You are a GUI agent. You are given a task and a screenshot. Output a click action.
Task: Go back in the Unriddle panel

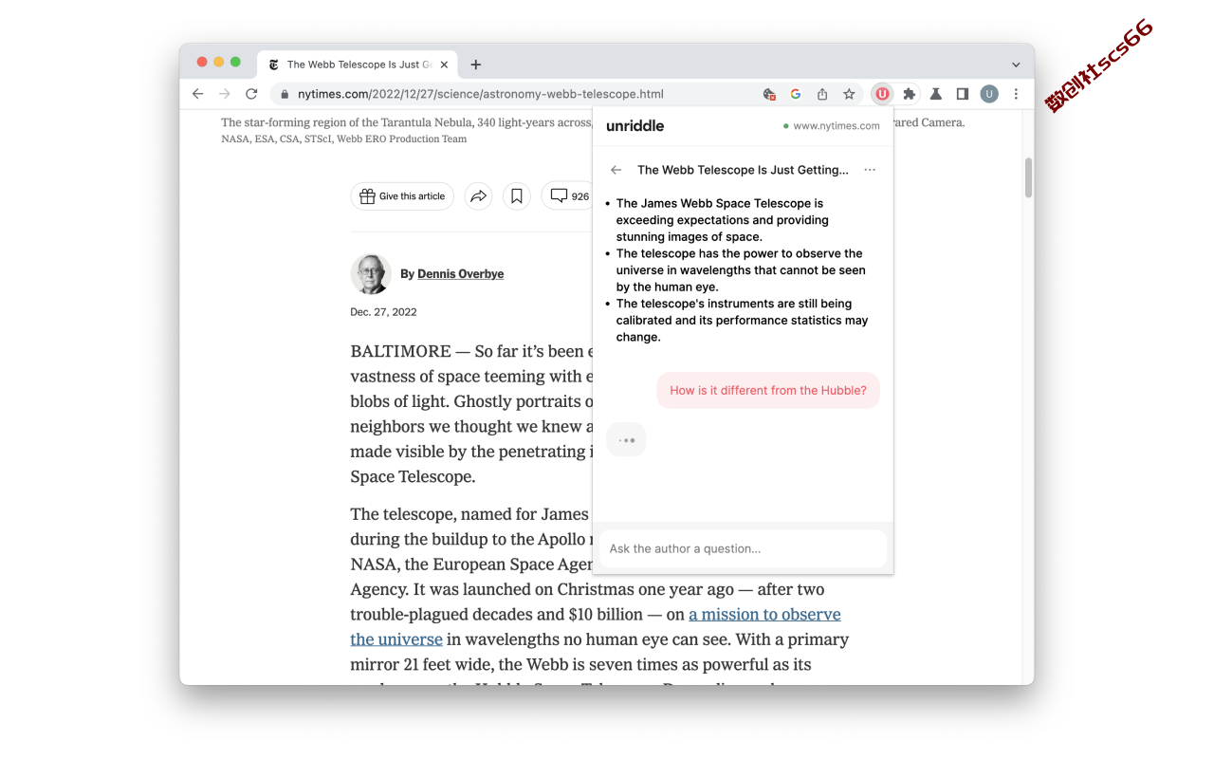coord(616,170)
